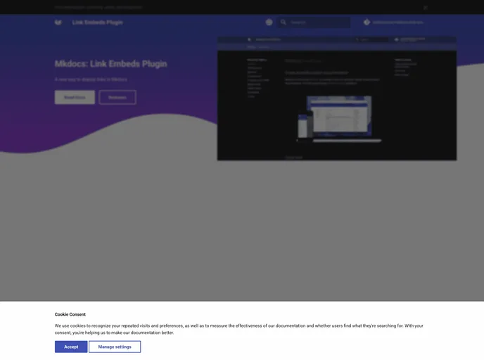Click the search magnifier icon
This screenshot has height=360, width=484.
284,22
